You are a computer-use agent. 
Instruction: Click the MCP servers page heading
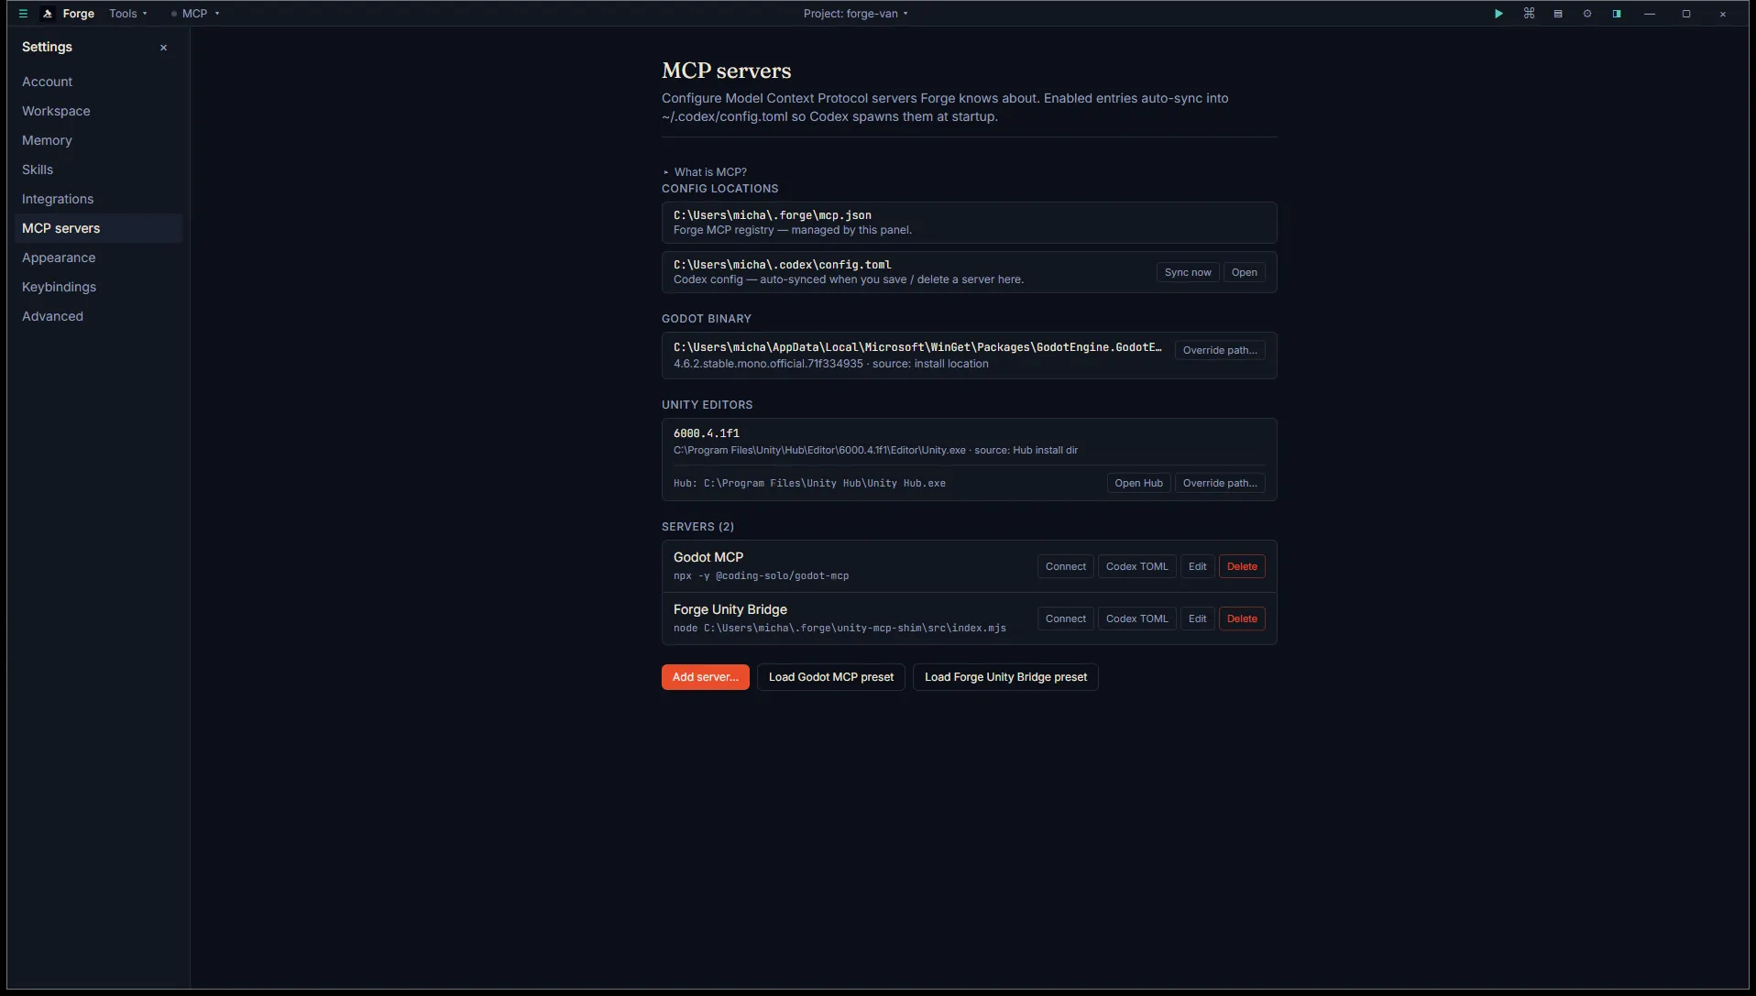point(726,71)
